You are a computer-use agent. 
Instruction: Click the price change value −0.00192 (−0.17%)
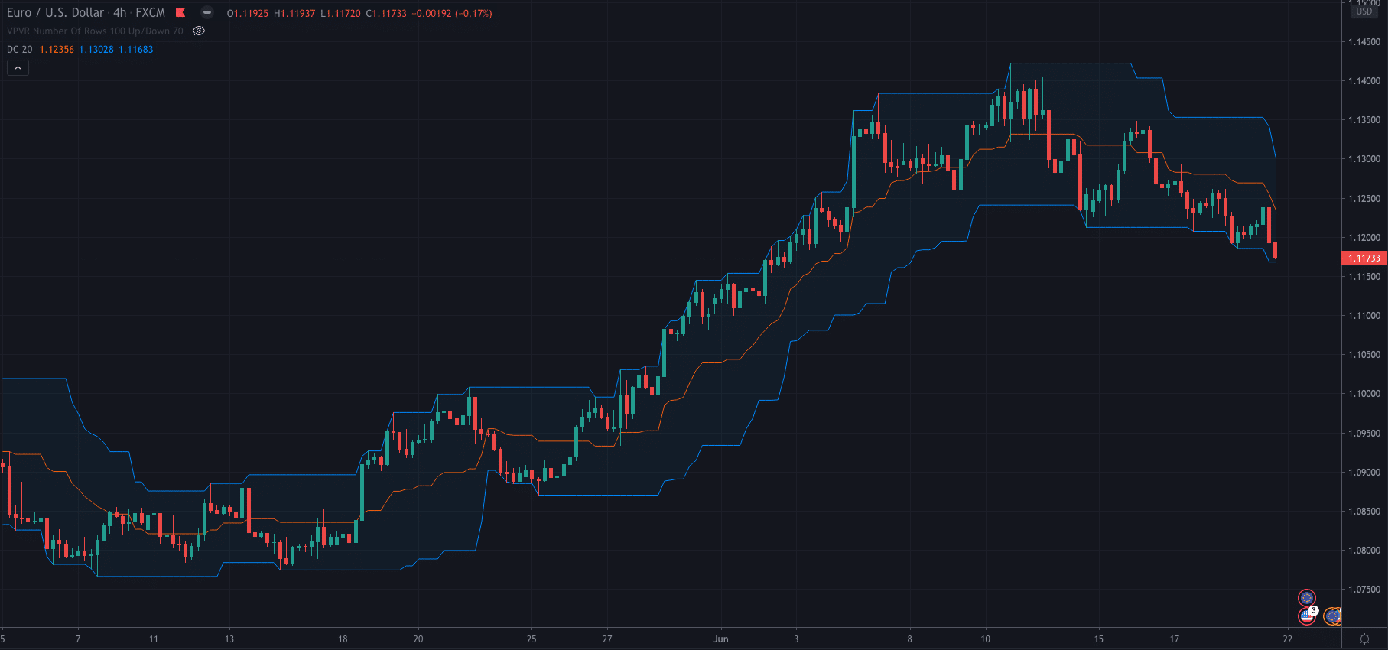click(x=453, y=14)
